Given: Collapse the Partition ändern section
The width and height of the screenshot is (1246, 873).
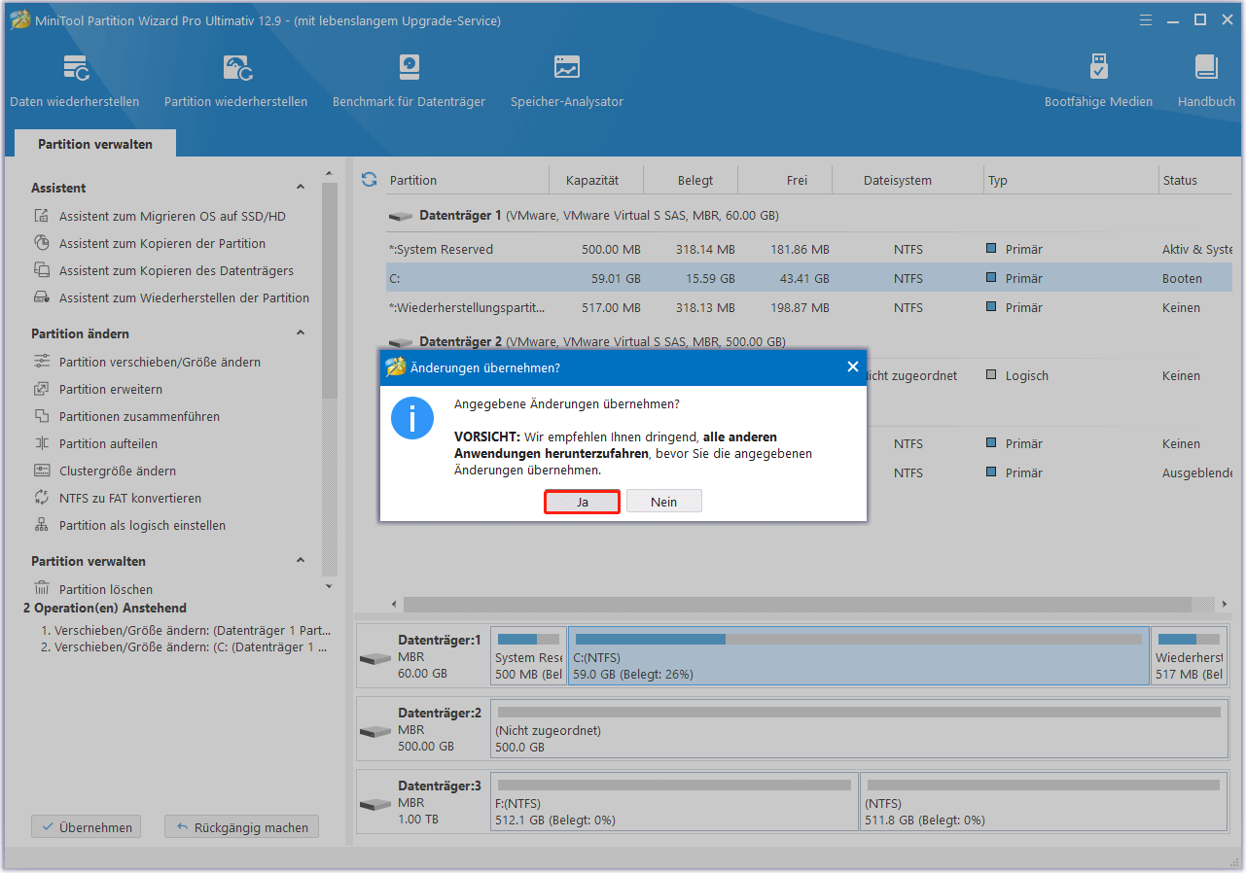Looking at the screenshot, I should pos(301,333).
